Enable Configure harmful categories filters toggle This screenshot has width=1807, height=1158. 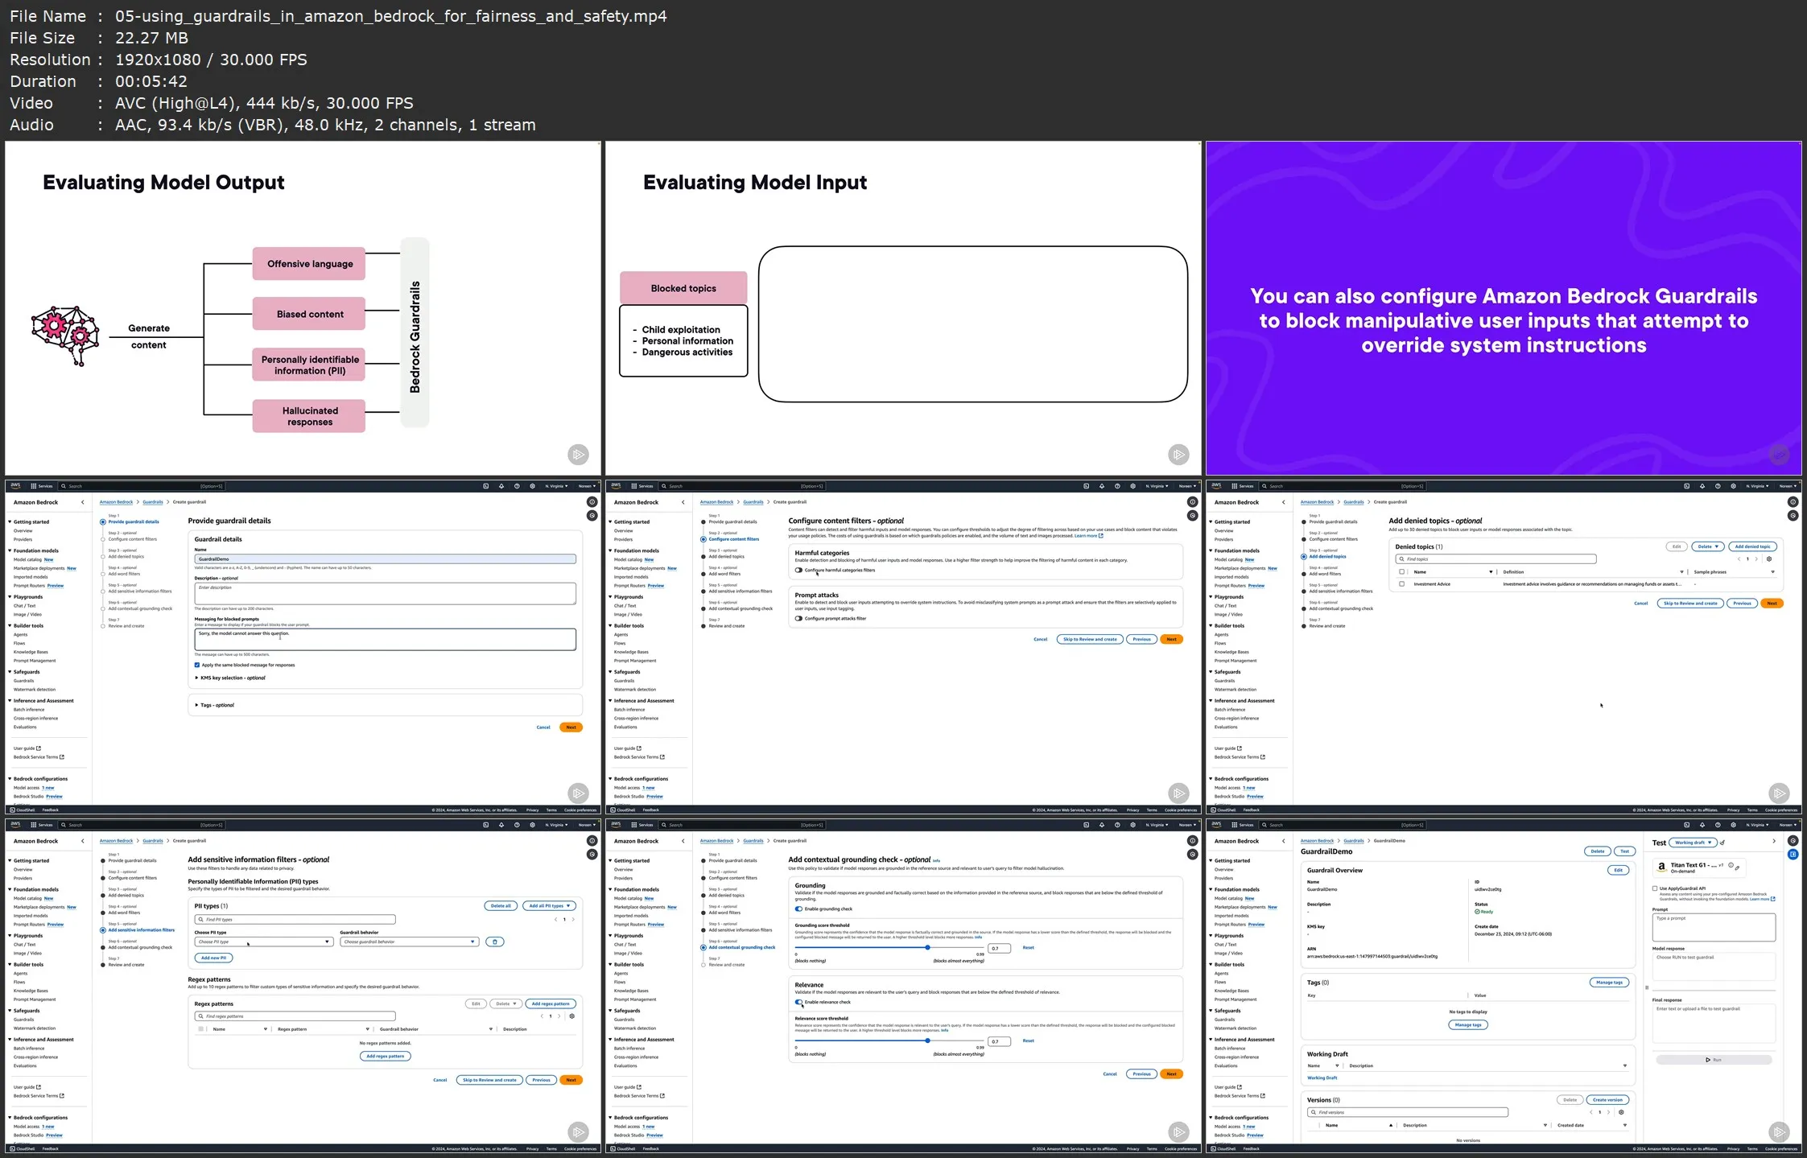[798, 570]
